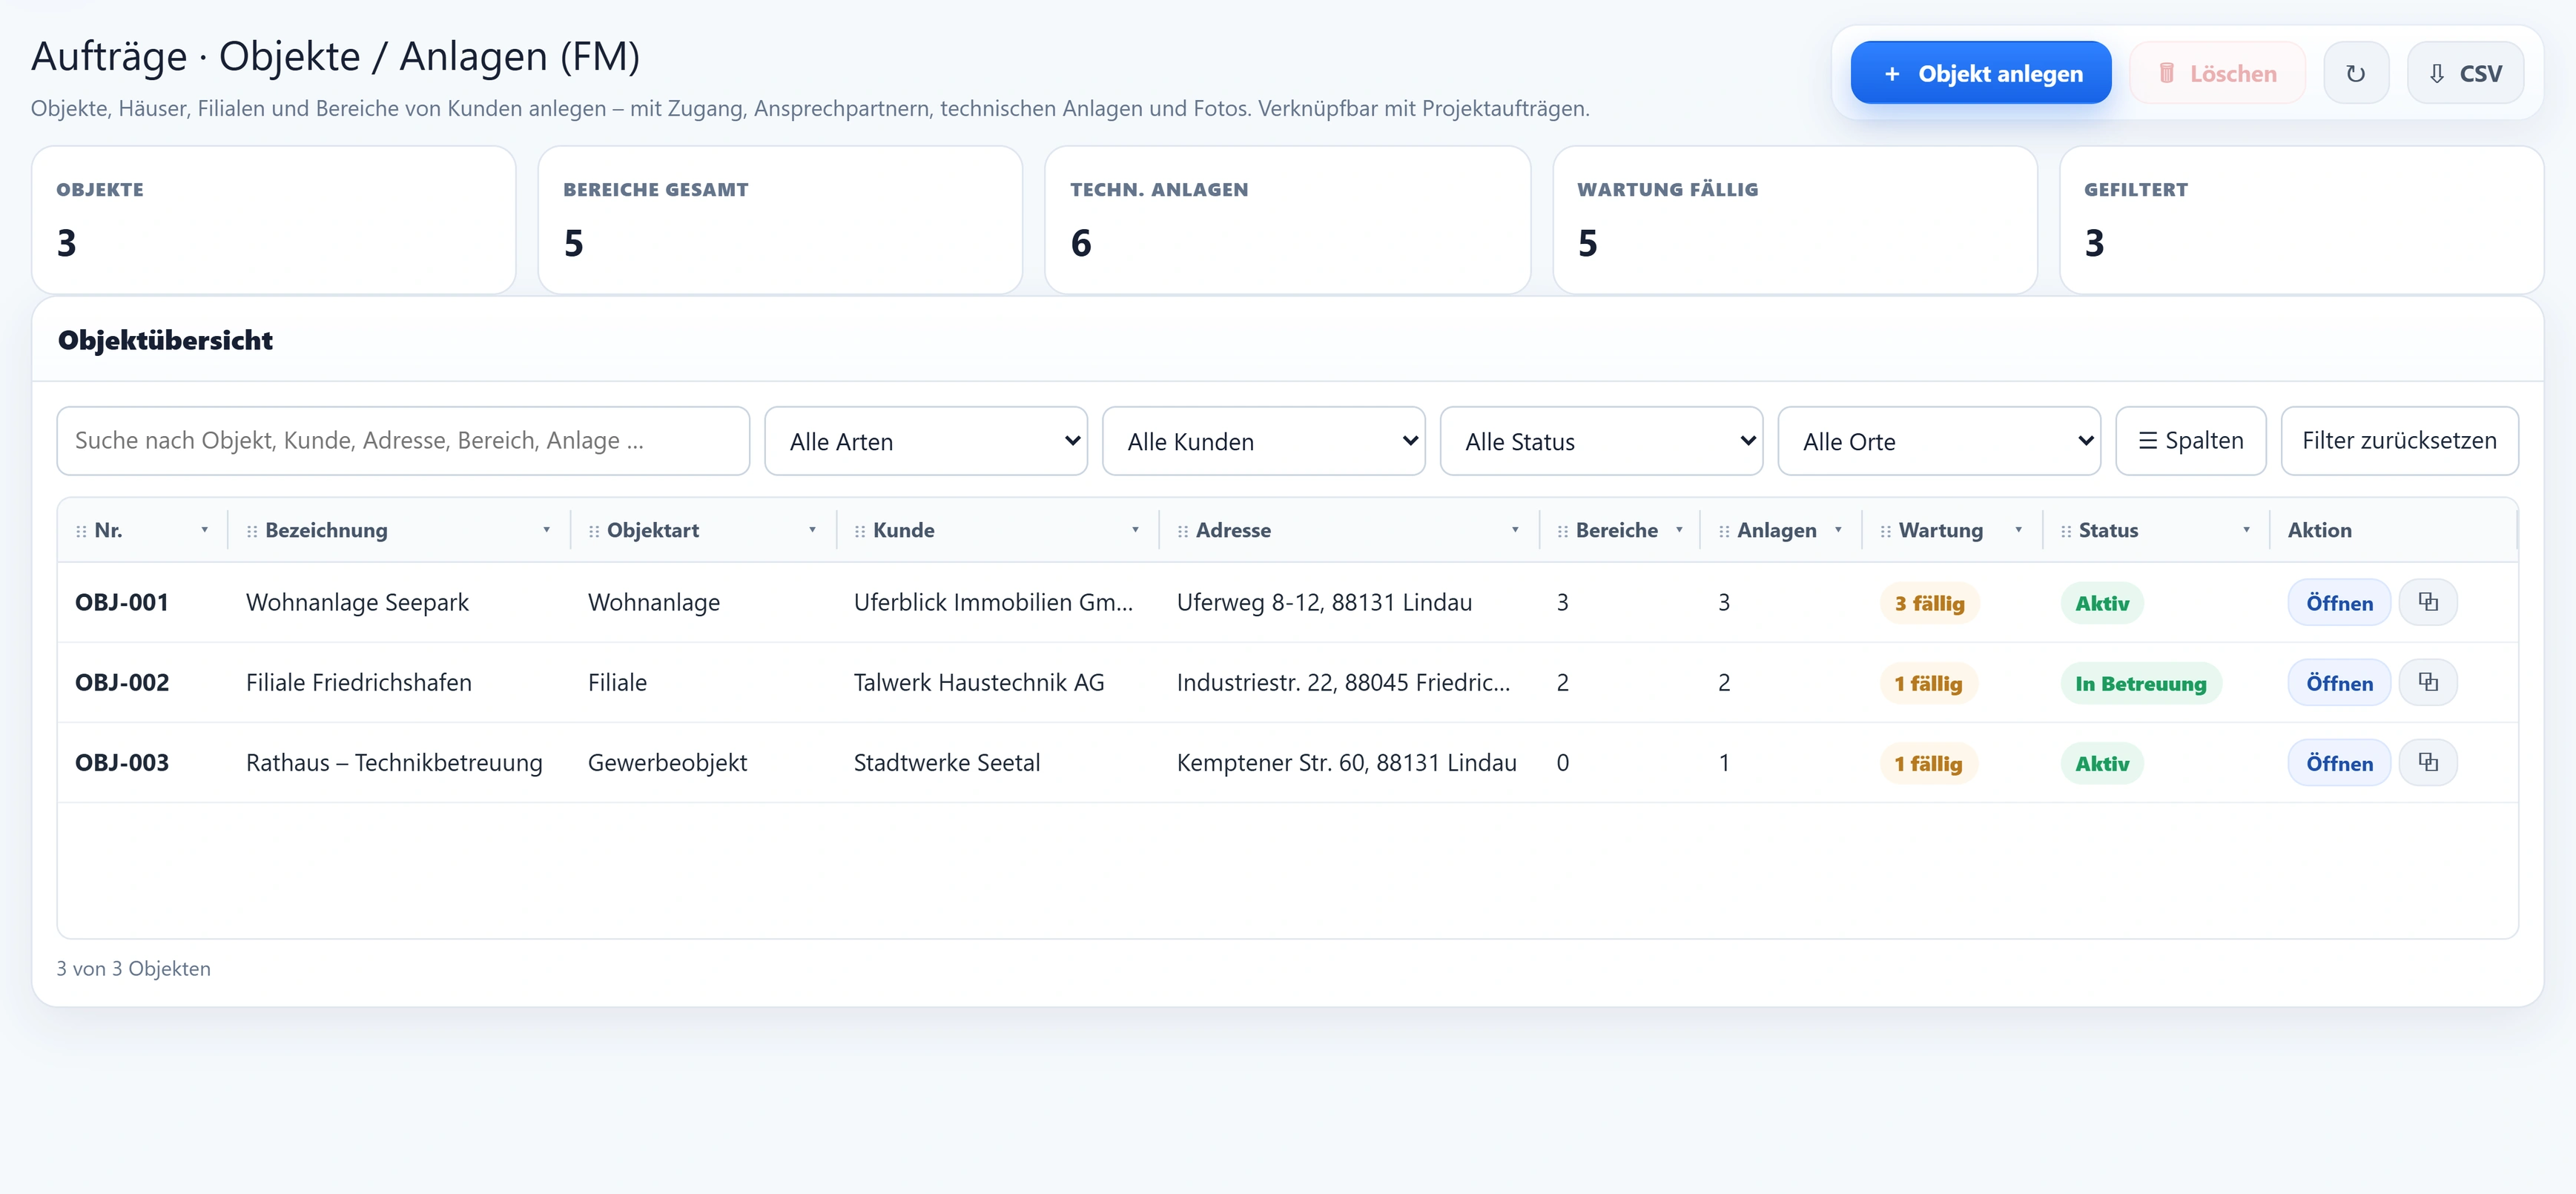Open object OBJ-003 with Öffnen

[x=2339, y=762]
